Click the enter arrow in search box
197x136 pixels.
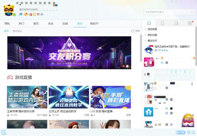coord(192,12)
